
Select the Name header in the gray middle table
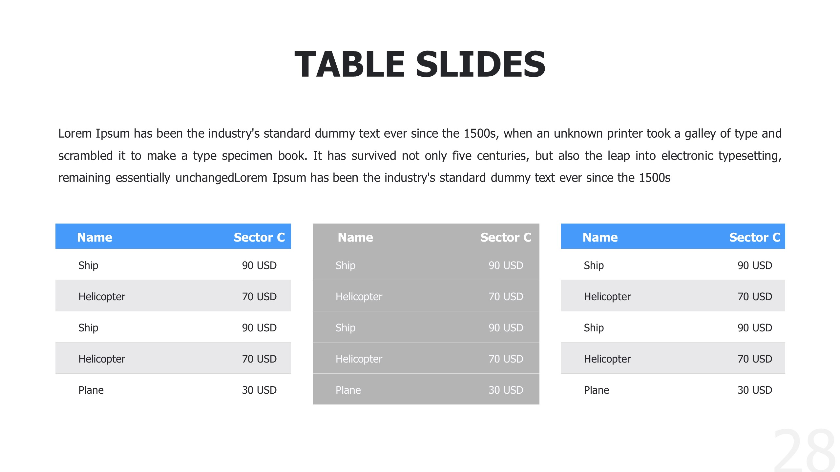coord(355,237)
